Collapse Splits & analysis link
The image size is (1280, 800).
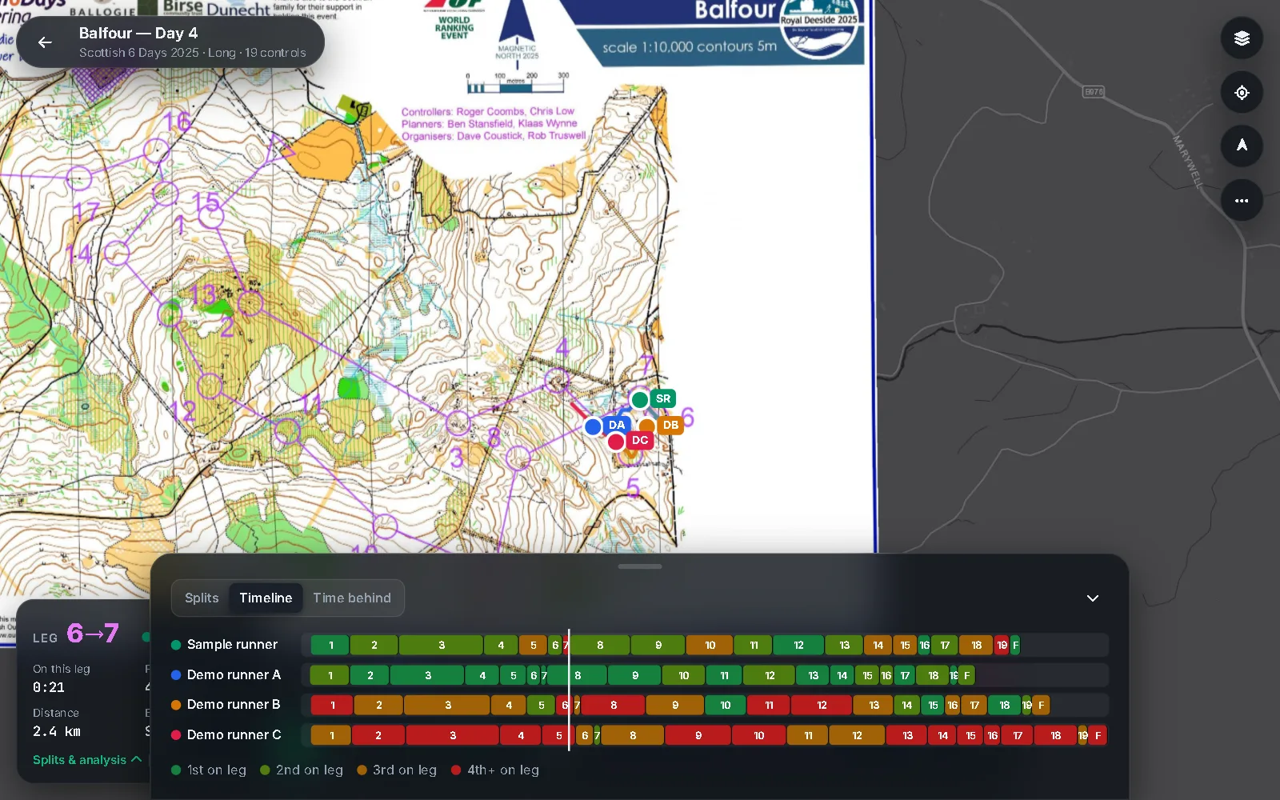click(87, 760)
